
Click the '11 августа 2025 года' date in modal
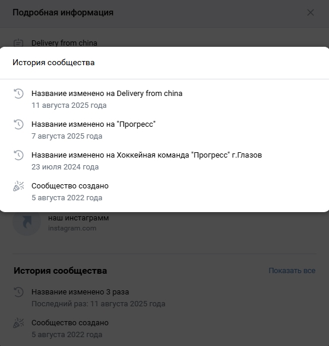[x=69, y=105]
